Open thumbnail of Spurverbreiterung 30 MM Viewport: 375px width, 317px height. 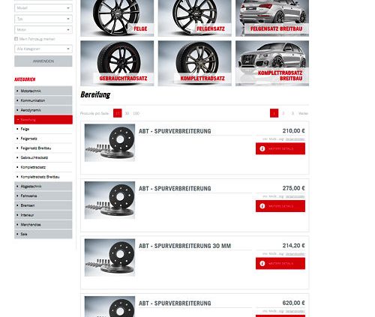109,258
